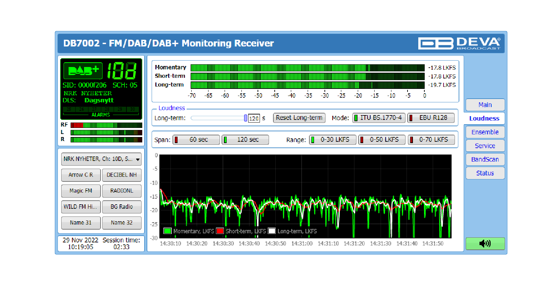Image resolution: width=538 pixels, height=303 pixels.
Task: Tune to Arrow C R preset
Action: [81, 175]
